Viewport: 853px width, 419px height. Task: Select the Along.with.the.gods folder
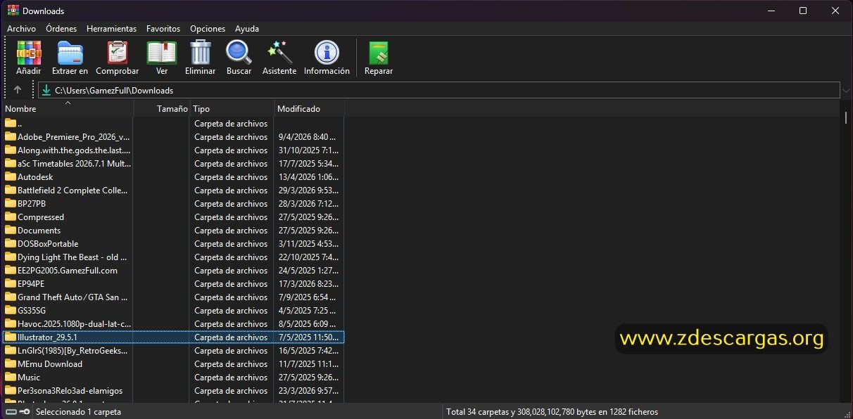[x=173, y=150]
